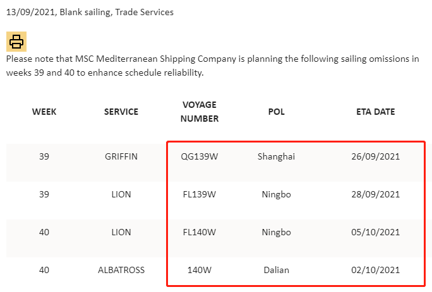Click ETA date 02/10/2021

point(376,270)
